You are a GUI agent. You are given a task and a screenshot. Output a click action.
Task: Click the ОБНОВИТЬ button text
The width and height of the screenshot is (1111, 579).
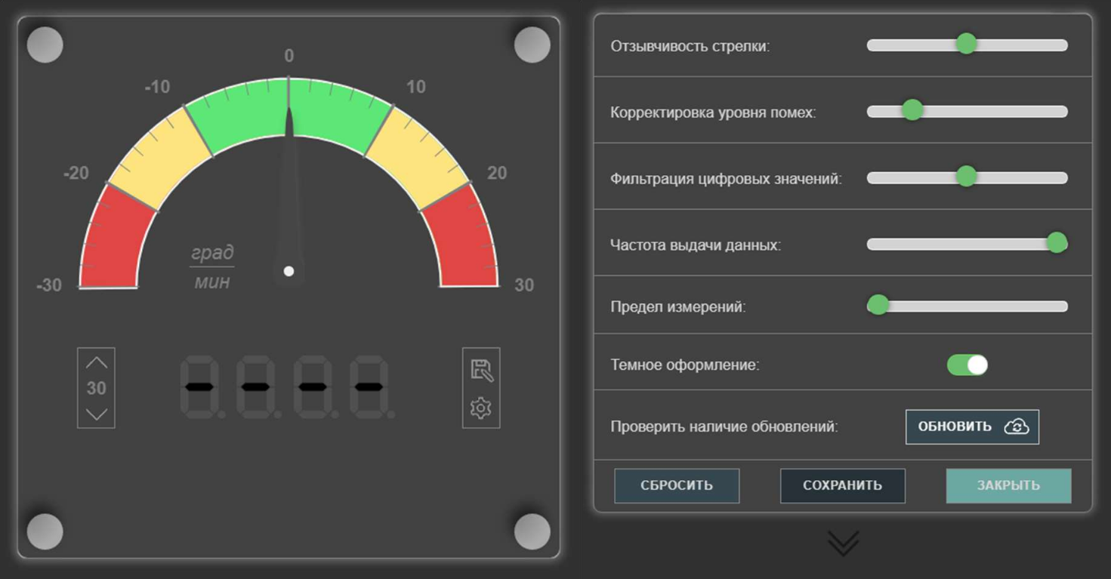(955, 427)
